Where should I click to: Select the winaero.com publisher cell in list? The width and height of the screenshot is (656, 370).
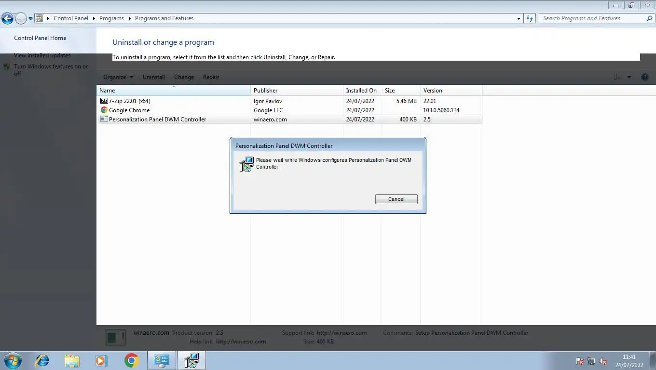point(270,119)
